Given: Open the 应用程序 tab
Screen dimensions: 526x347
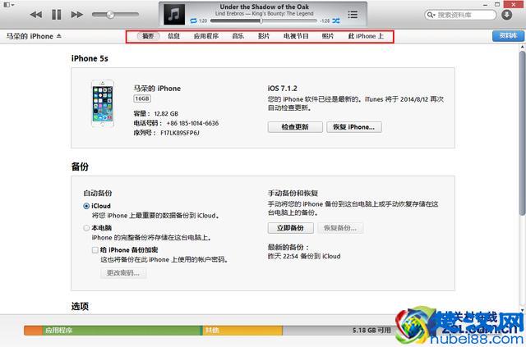Looking at the screenshot, I should [x=206, y=36].
